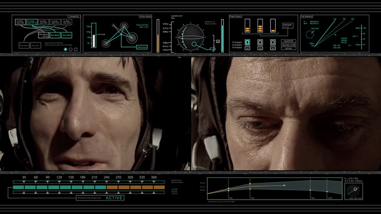Select the last empty radio dot

tap(76, 49)
